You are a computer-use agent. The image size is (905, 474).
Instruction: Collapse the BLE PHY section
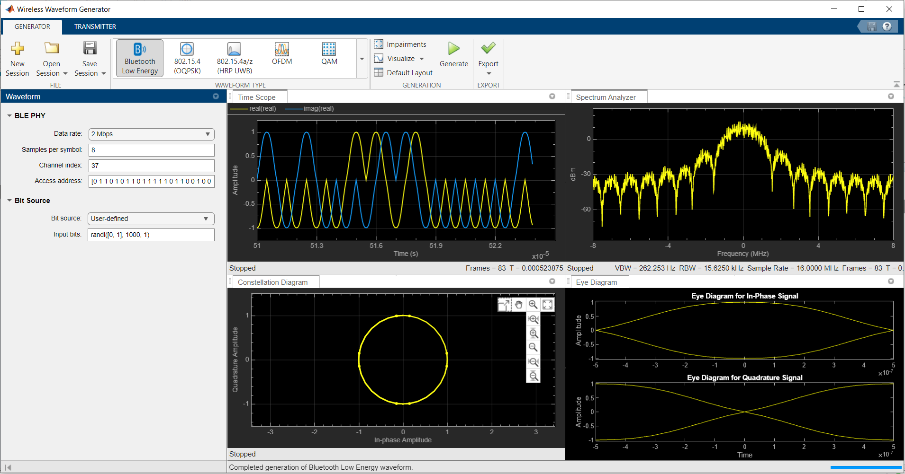(x=9, y=116)
